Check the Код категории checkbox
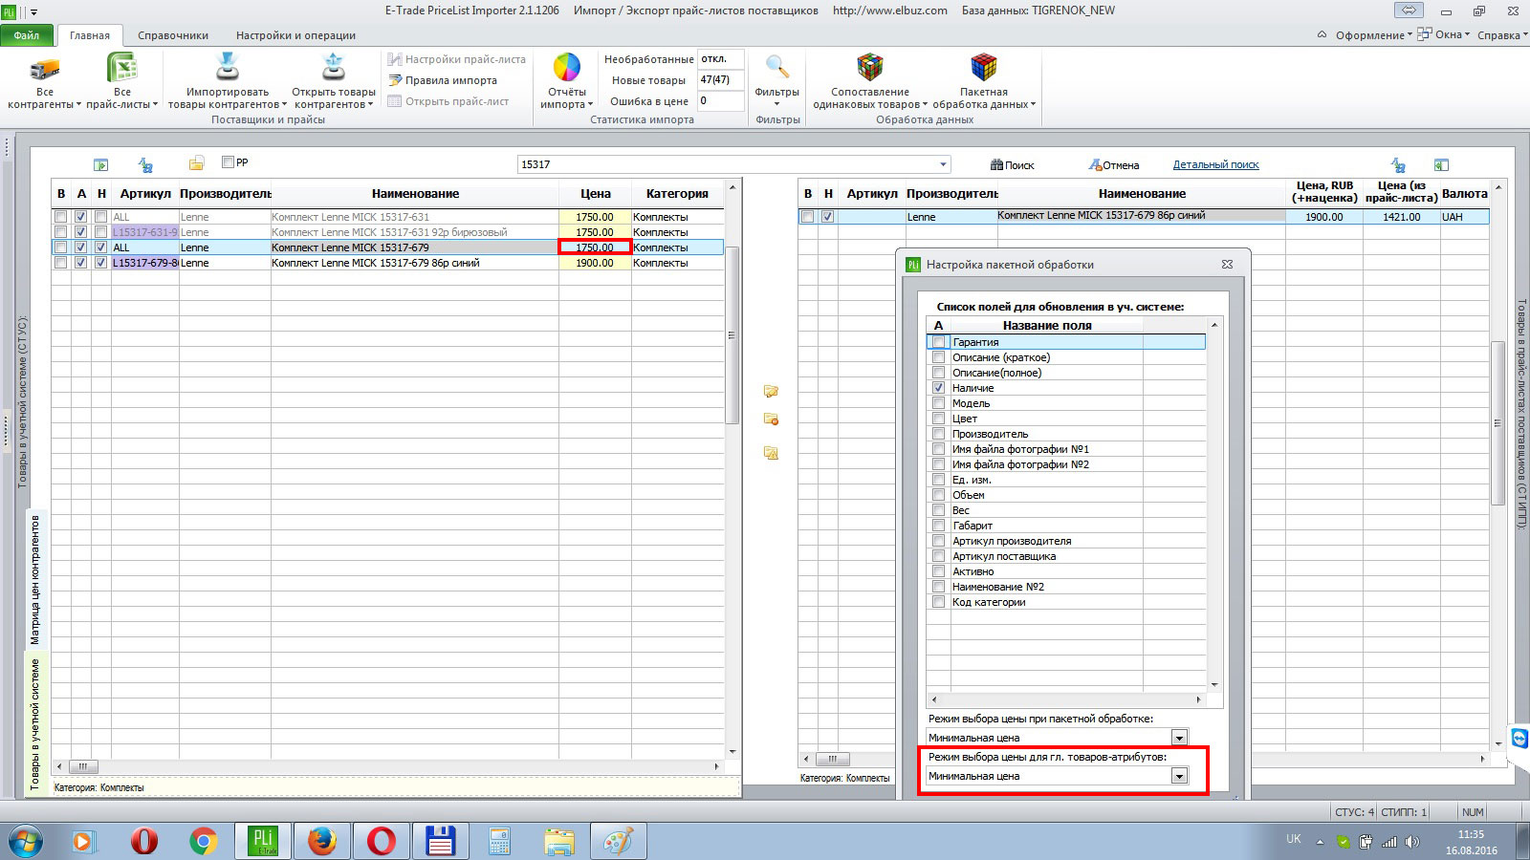The image size is (1530, 860). (x=939, y=602)
